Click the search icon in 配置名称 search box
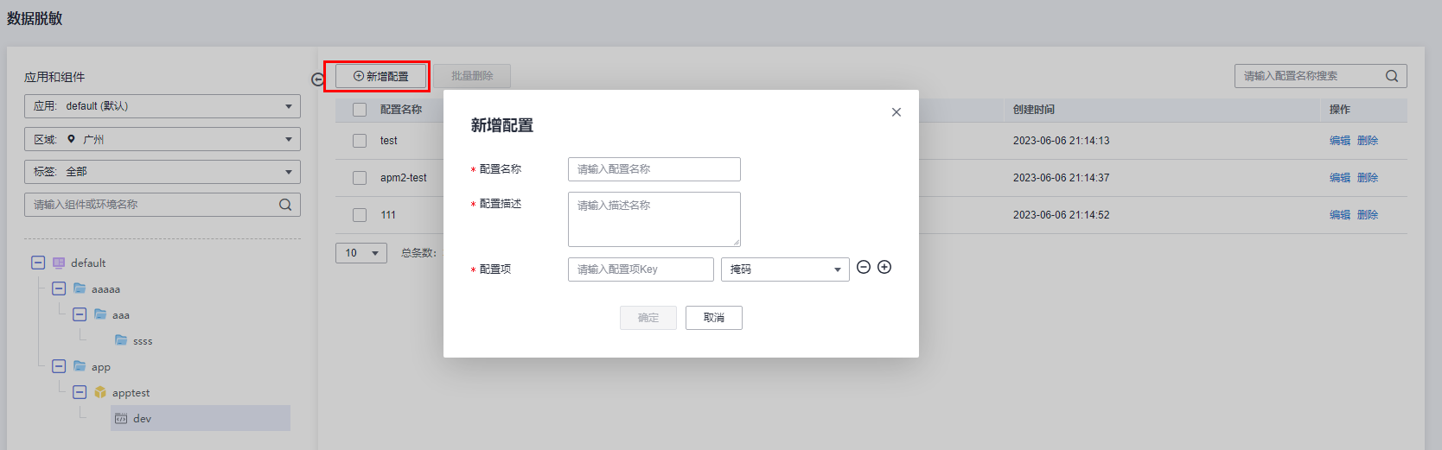1442x450 pixels. (x=1392, y=76)
